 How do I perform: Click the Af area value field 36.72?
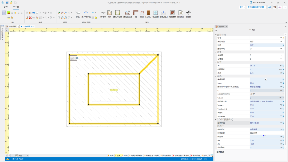[x=264, y=66]
